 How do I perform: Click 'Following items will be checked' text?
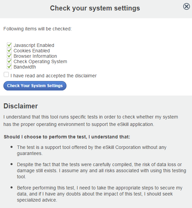point(38,29)
